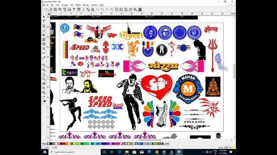Click the zoom-out magnifier tool

point(44,79)
